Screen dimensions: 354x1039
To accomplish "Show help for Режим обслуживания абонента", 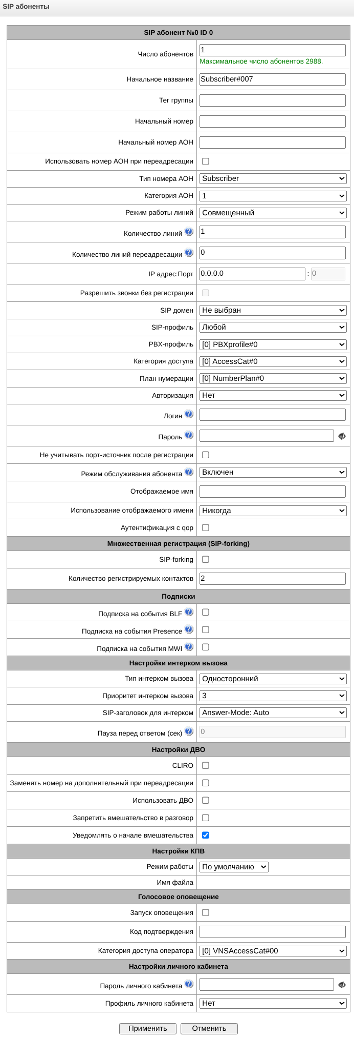I will coord(189,472).
